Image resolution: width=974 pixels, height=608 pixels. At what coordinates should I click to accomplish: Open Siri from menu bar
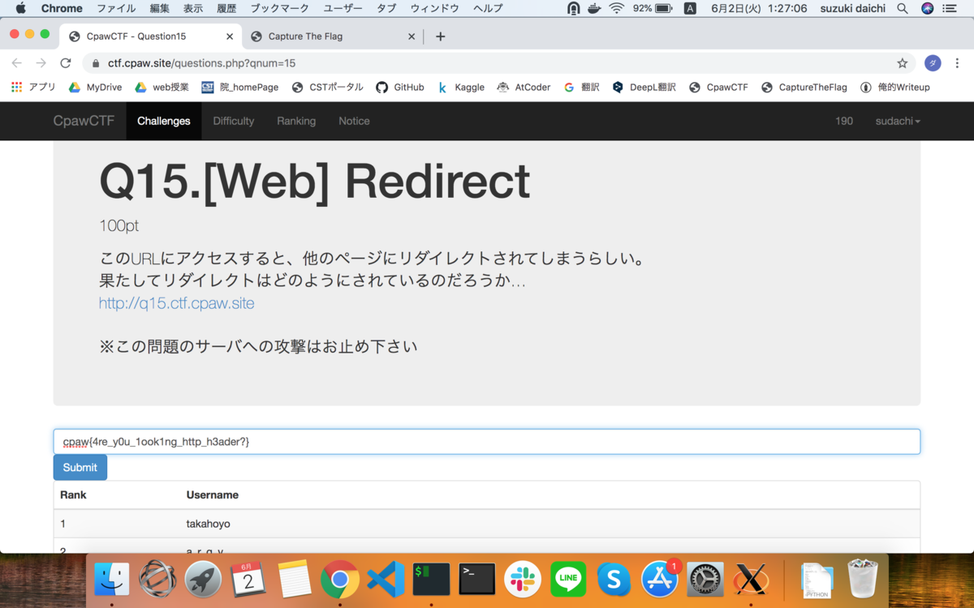pyautogui.click(x=927, y=8)
